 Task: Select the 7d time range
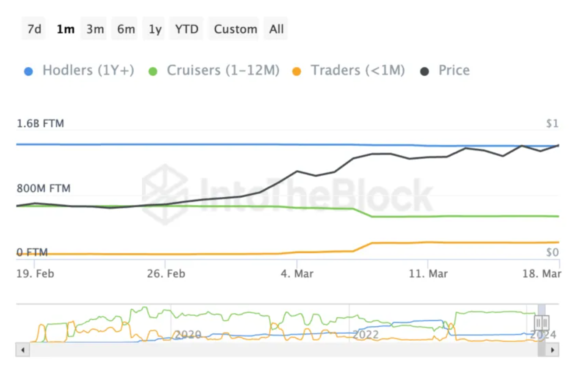point(34,29)
